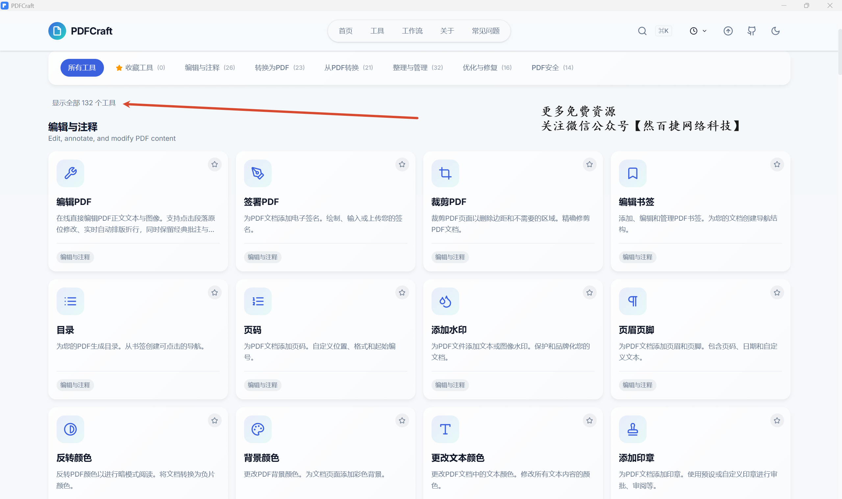Open the 工具 navigation item
The width and height of the screenshot is (842, 499).
pyautogui.click(x=377, y=31)
